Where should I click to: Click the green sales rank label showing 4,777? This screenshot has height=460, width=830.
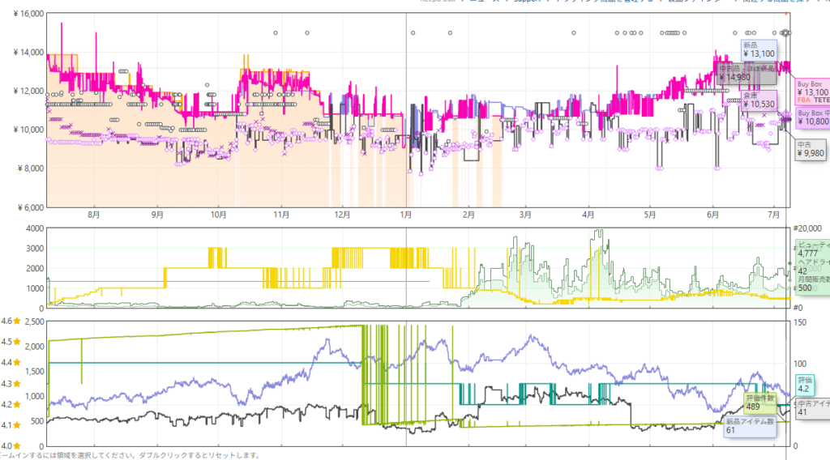pyautogui.click(x=812, y=266)
